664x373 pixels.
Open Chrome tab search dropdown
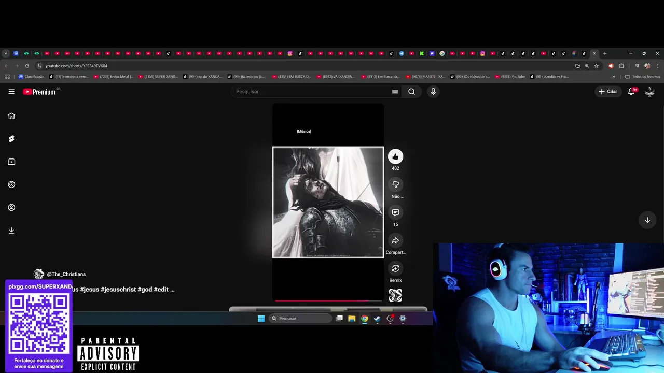tap(6, 53)
